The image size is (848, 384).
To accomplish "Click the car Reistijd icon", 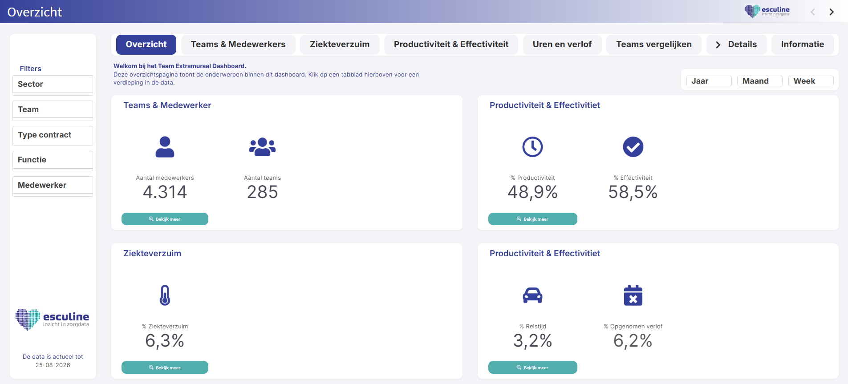I will point(532,295).
